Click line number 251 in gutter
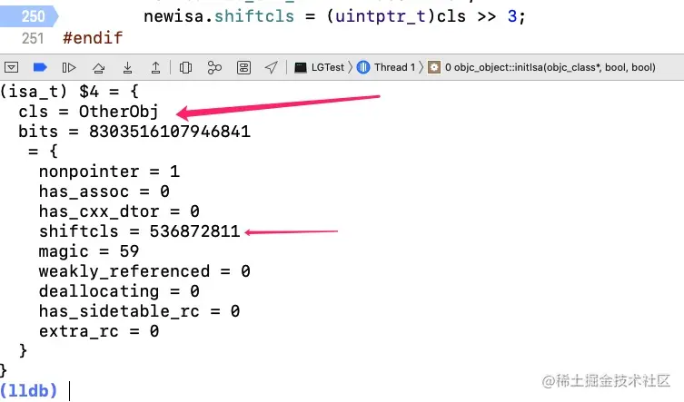 tap(33, 38)
